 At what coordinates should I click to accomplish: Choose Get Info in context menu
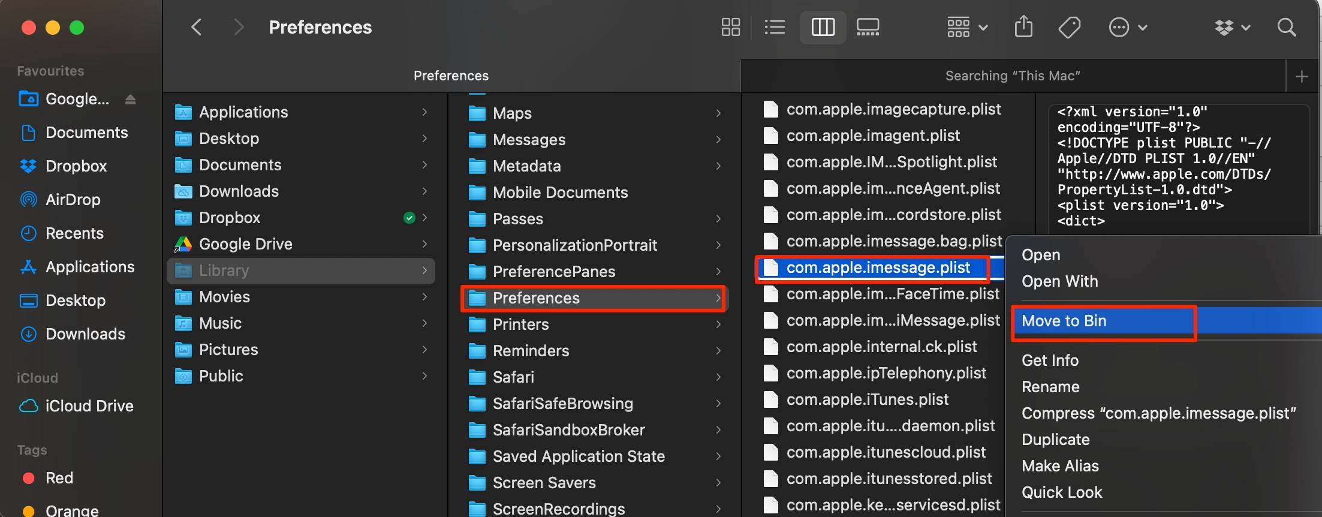point(1050,360)
